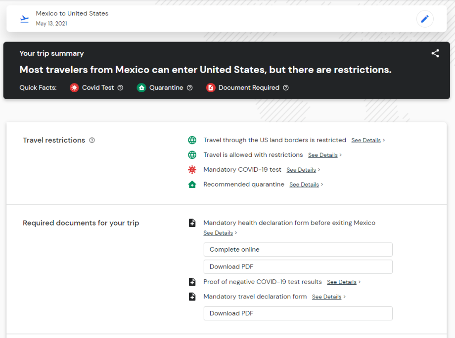This screenshot has height=338, width=455.
Task: Click the help icon next to Covid Test
Action: (x=120, y=88)
